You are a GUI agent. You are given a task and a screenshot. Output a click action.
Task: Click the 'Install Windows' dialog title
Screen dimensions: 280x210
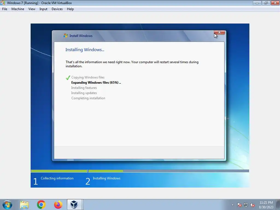pyautogui.click(x=81, y=36)
